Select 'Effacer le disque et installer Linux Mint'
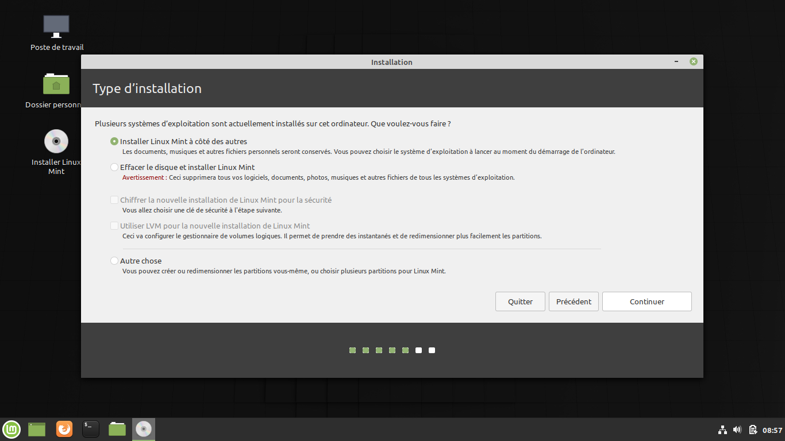Screen dimensions: 785x441 (x=114, y=167)
